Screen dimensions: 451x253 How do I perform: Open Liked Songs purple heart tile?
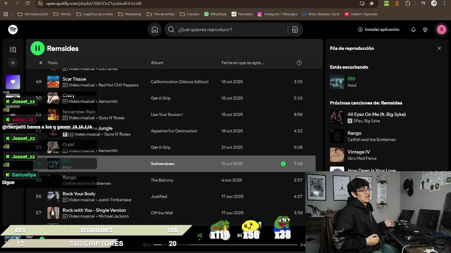click(x=13, y=82)
